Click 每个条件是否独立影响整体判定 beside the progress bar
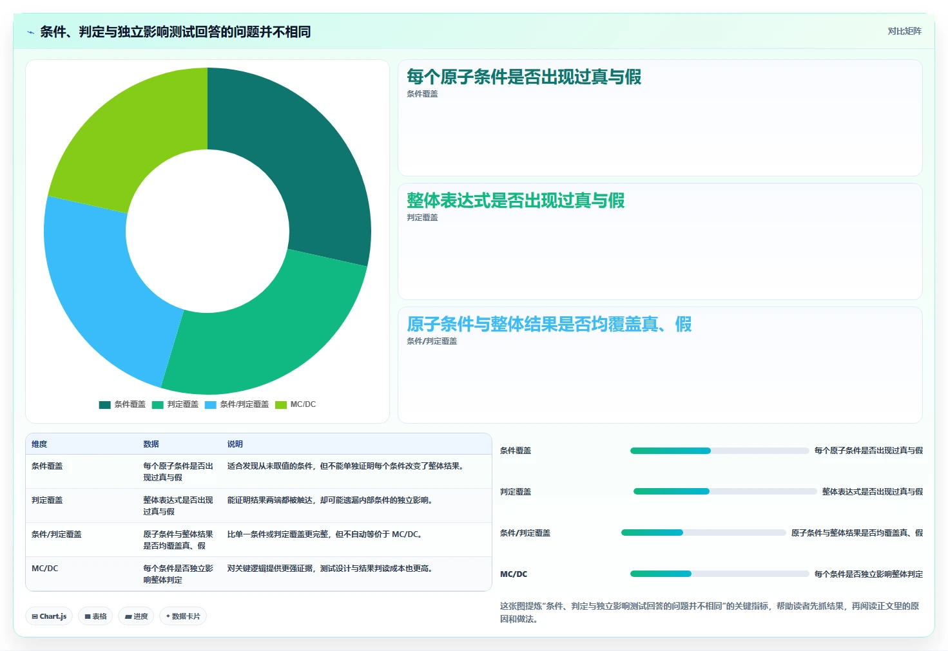 point(869,574)
